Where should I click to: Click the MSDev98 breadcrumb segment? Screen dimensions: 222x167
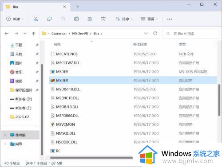(x=80, y=34)
